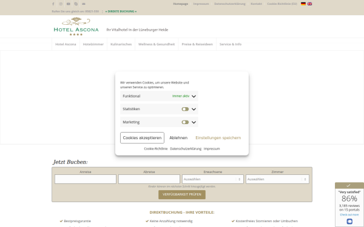Click Cookies akzeptieren button

tap(142, 138)
